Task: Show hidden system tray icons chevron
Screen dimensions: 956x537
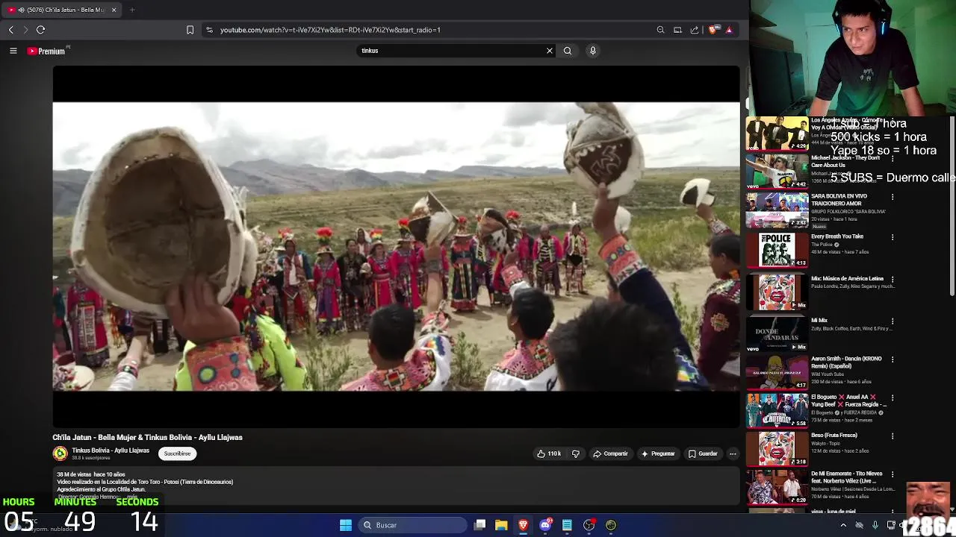Action: click(x=843, y=525)
